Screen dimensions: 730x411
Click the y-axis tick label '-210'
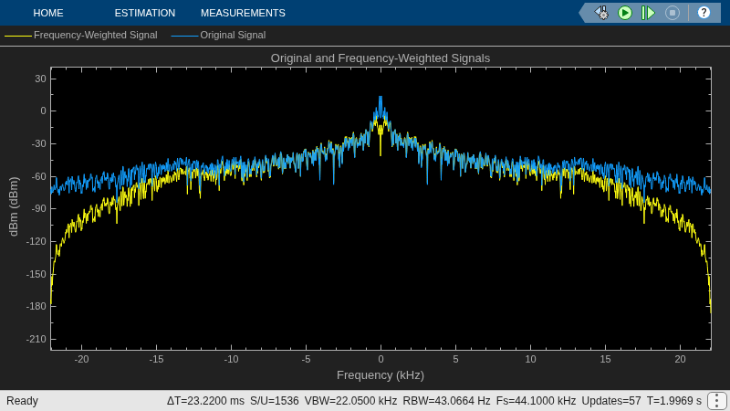pyautogui.click(x=36, y=339)
